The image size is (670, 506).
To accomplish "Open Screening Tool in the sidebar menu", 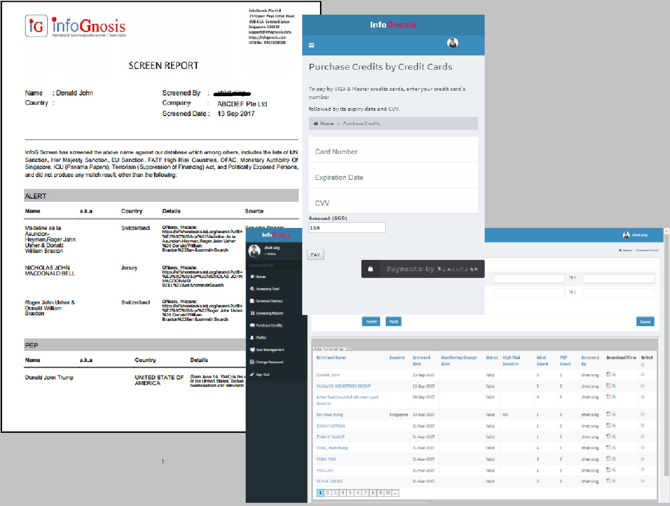I will [268, 289].
